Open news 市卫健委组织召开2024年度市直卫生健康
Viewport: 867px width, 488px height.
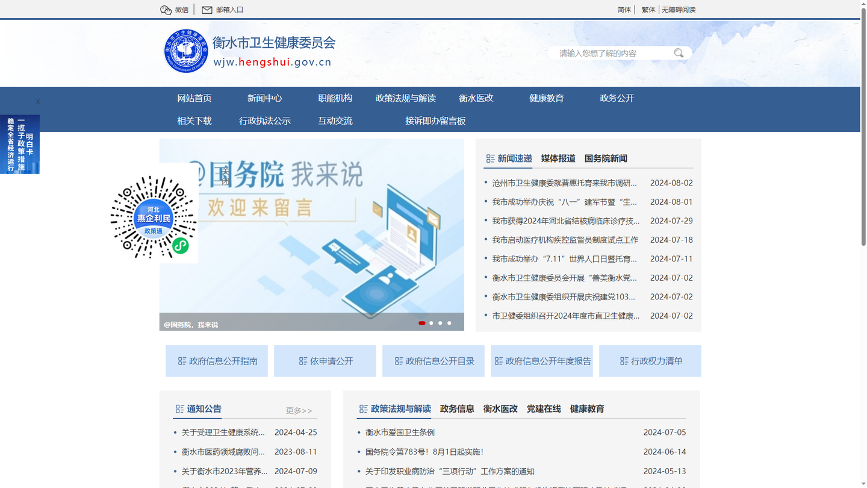(566, 316)
